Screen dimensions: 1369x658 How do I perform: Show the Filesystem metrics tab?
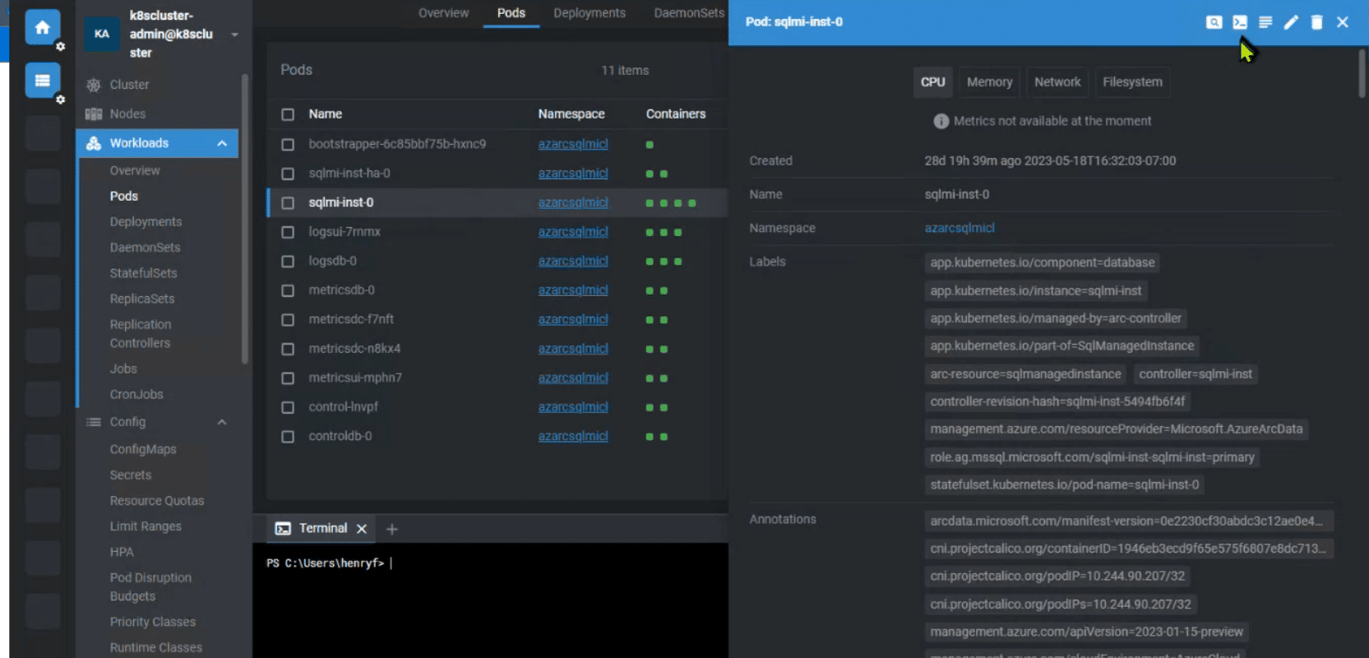(x=1132, y=82)
